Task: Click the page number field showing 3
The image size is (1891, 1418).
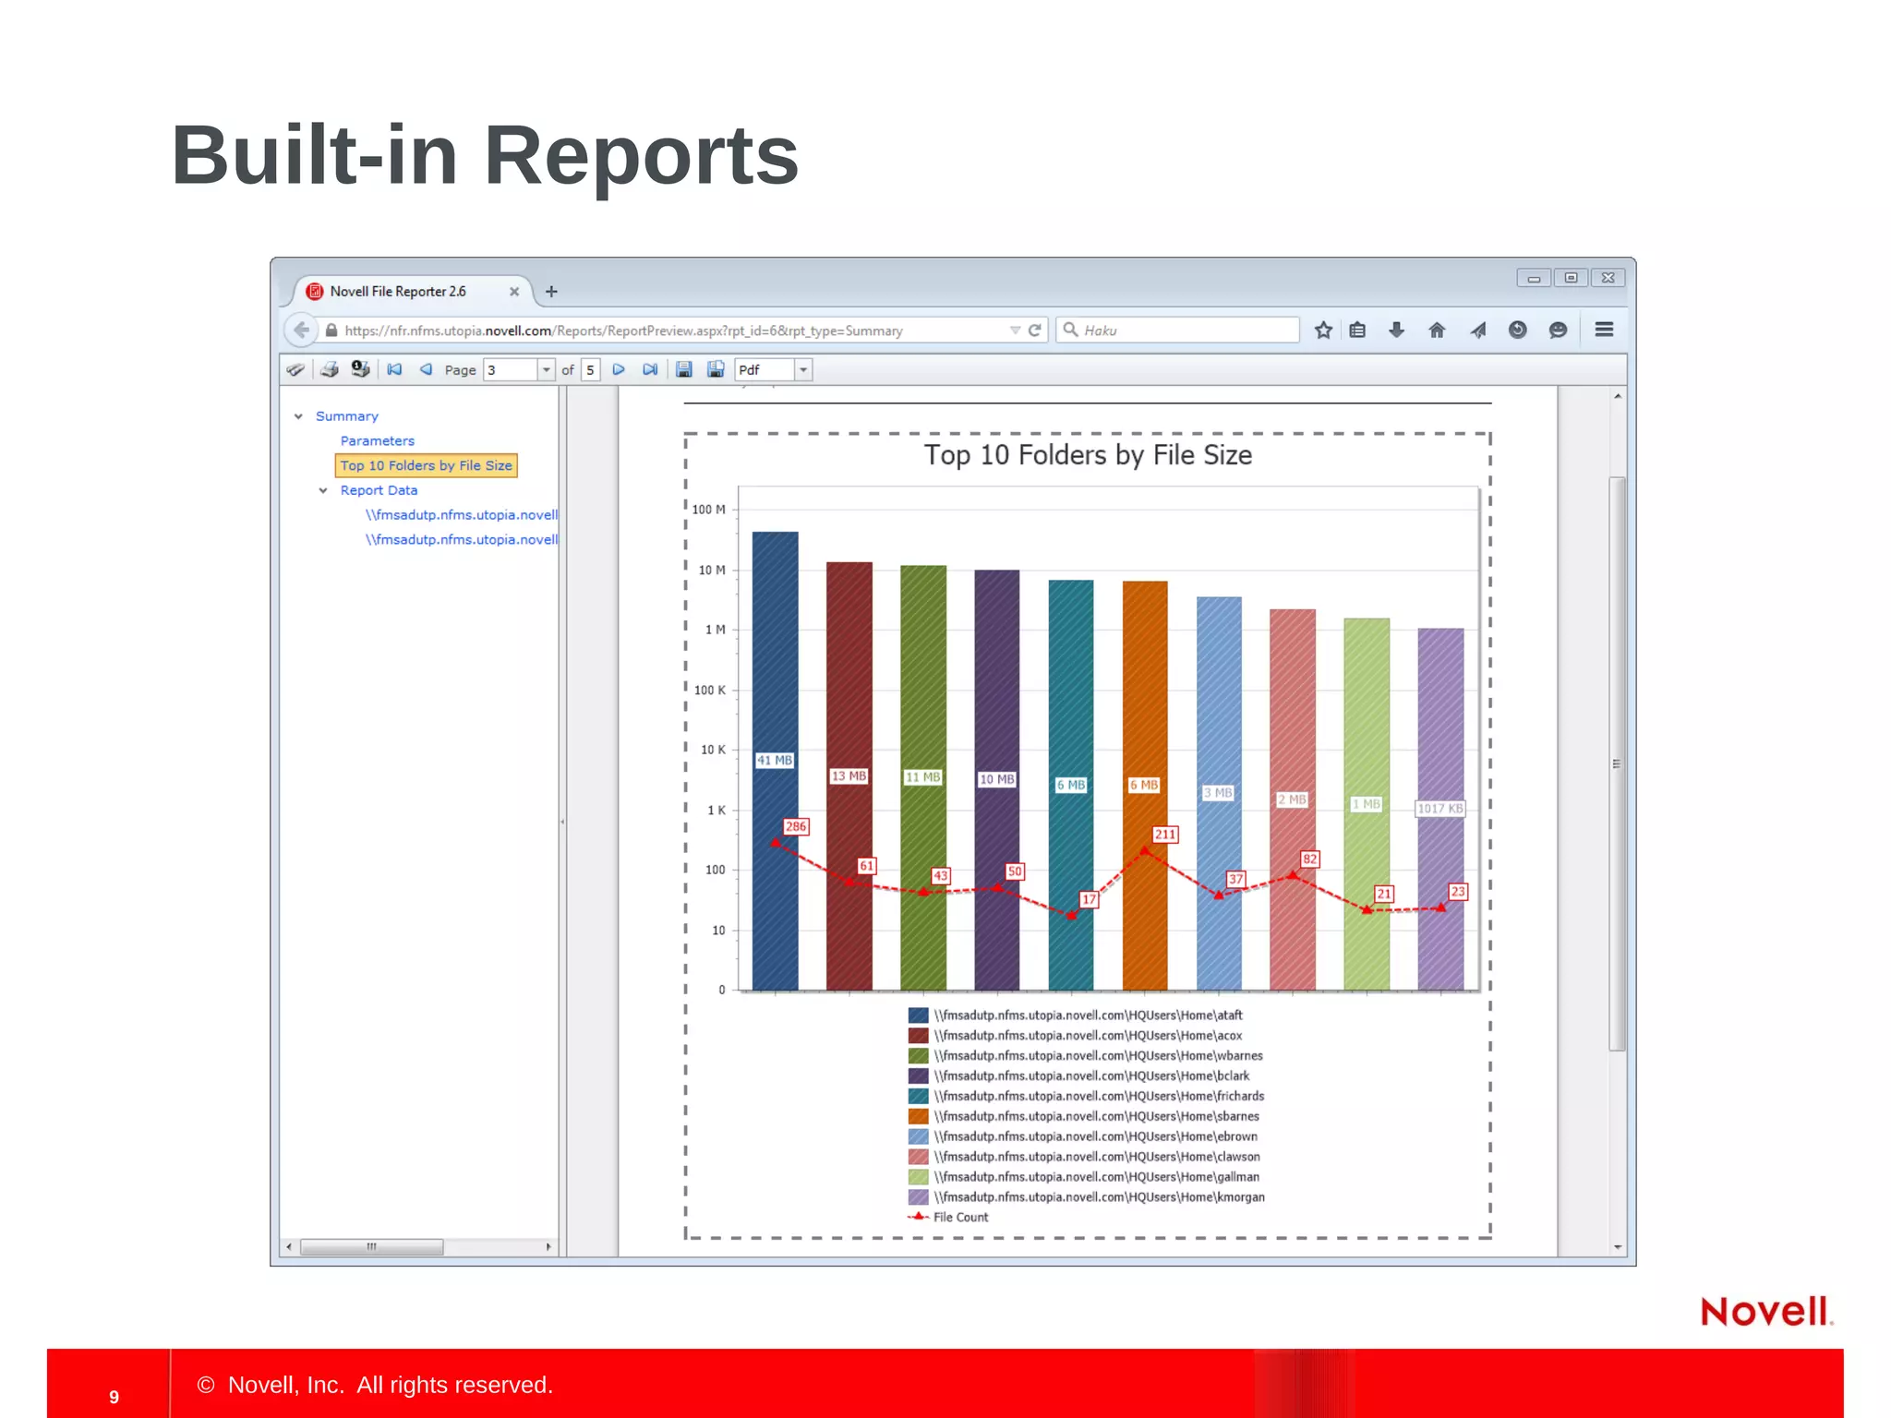Action: 511,370
